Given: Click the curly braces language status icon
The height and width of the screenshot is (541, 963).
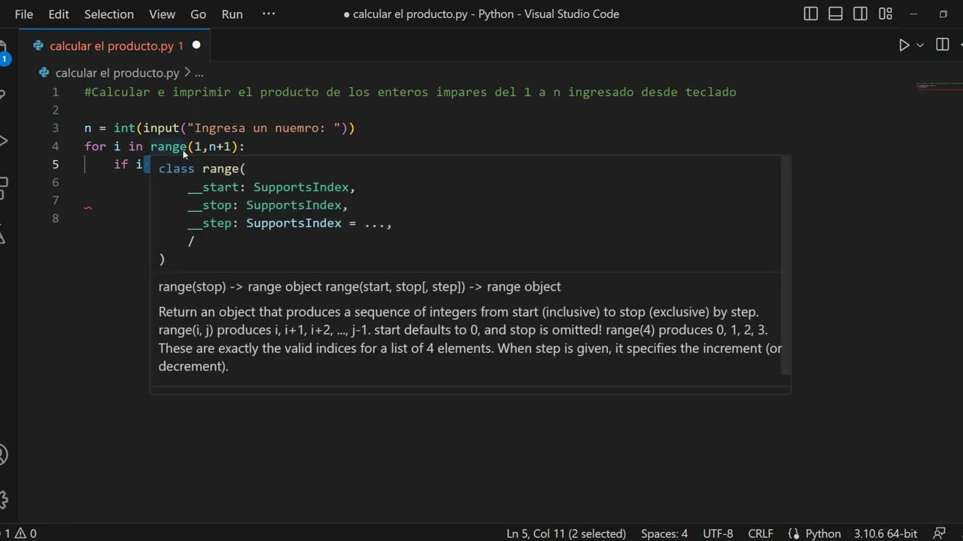Looking at the screenshot, I should pos(793,533).
